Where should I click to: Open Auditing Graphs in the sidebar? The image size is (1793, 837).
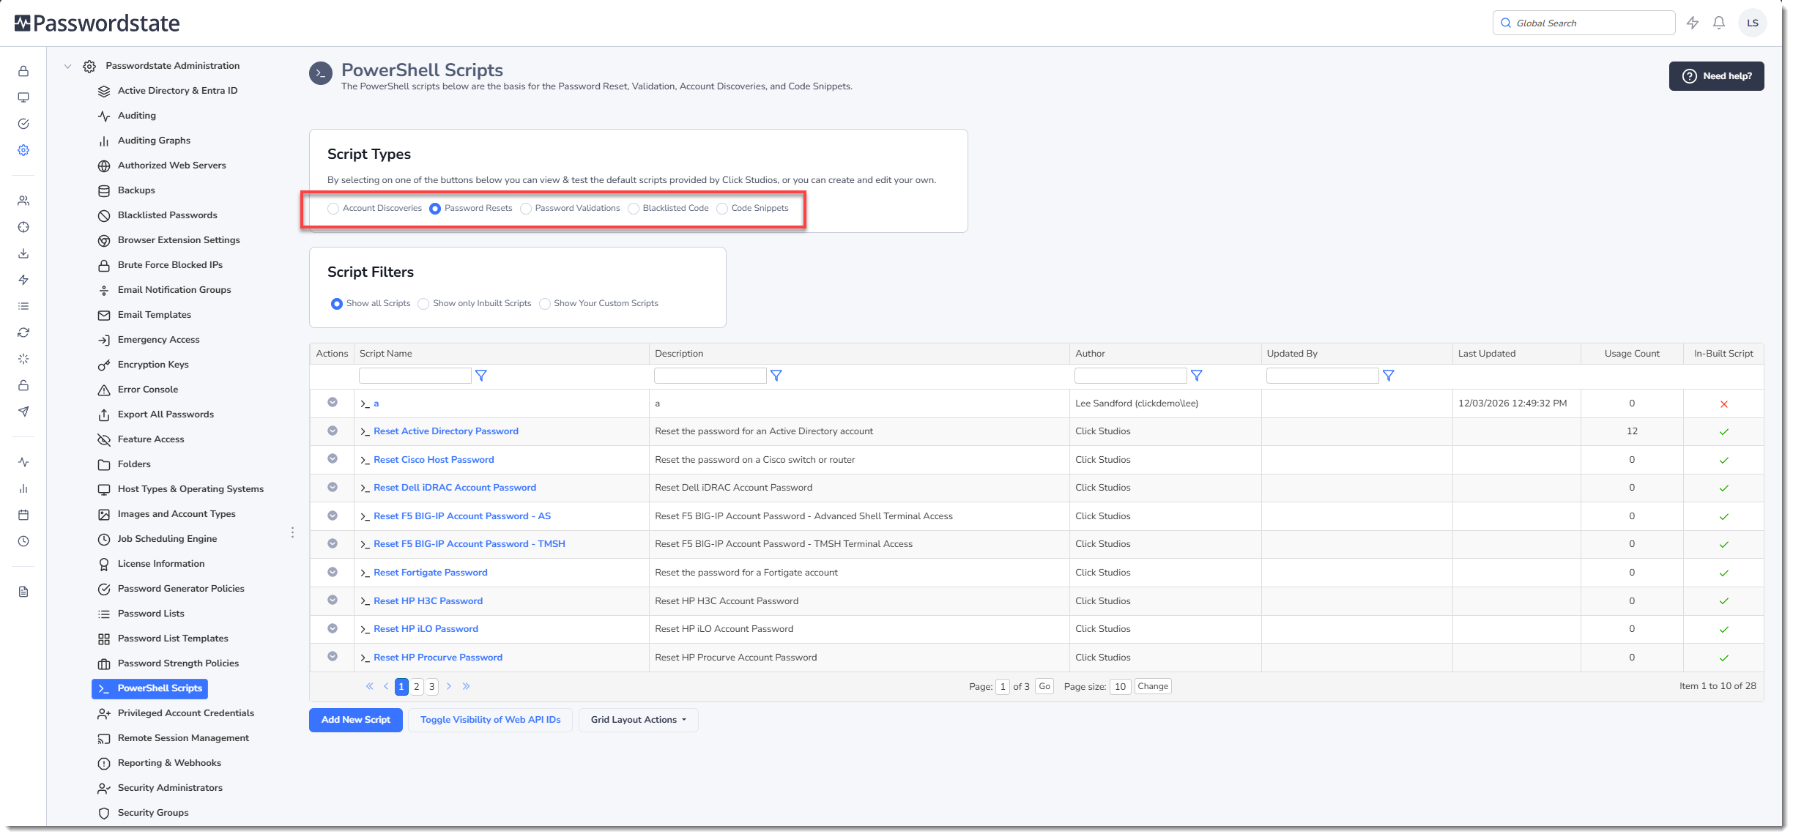154,141
